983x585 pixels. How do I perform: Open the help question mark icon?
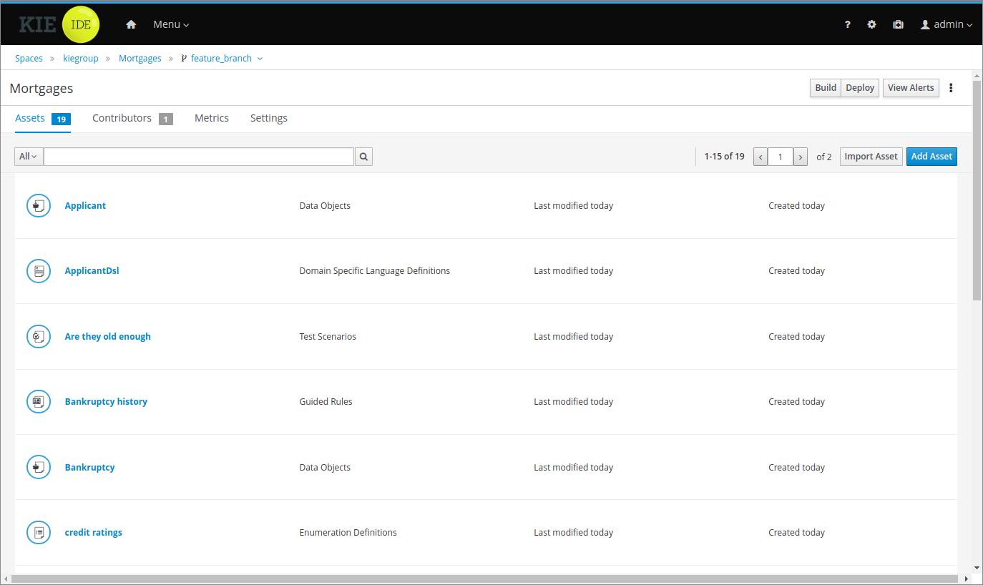848,24
